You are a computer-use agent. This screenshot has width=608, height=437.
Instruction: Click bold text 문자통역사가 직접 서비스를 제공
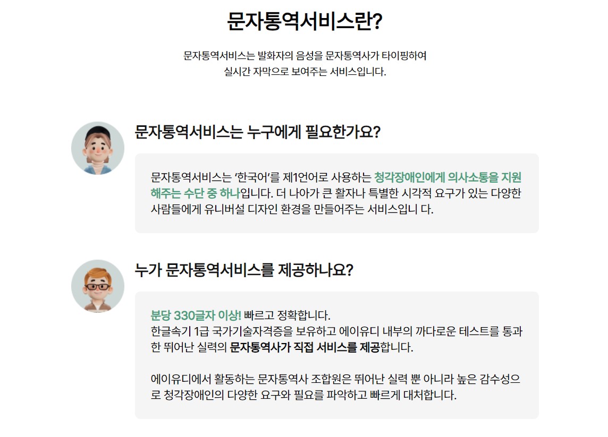[x=305, y=347]
